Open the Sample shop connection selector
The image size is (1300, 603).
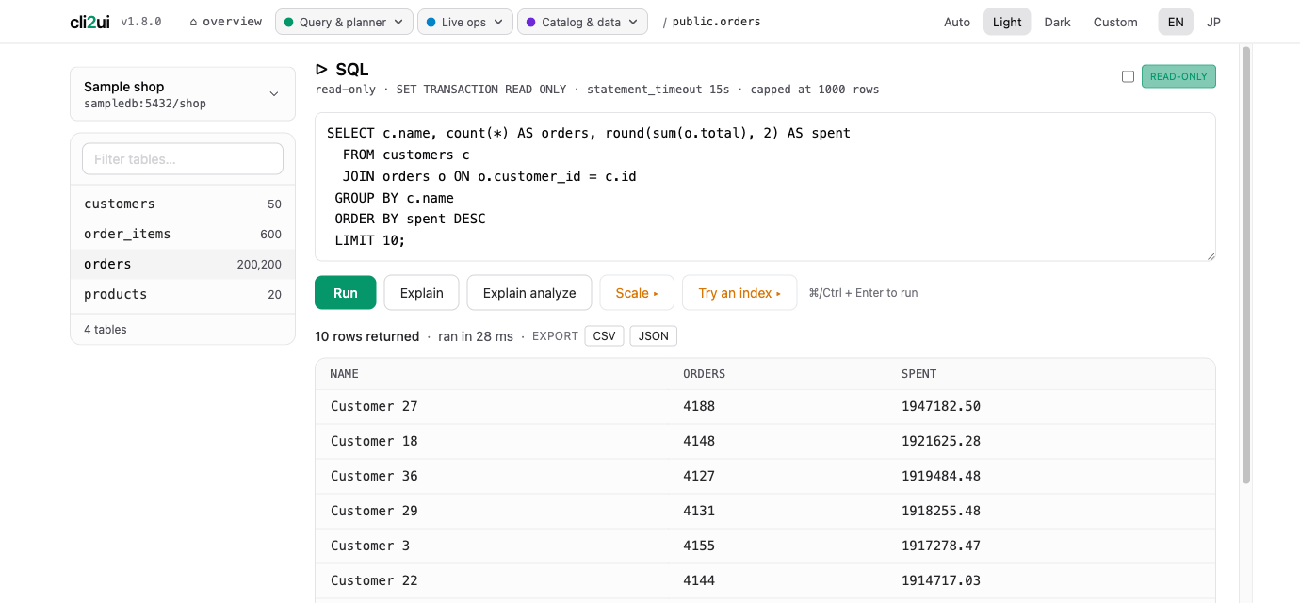183,94
